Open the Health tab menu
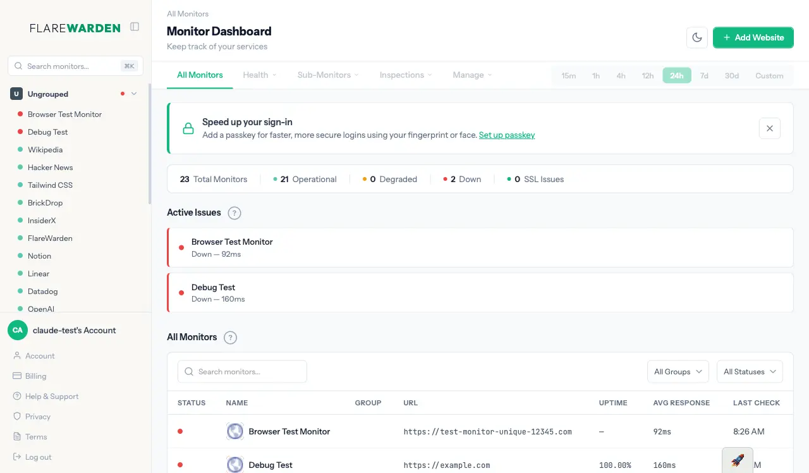809x473 pixels. 260,75
